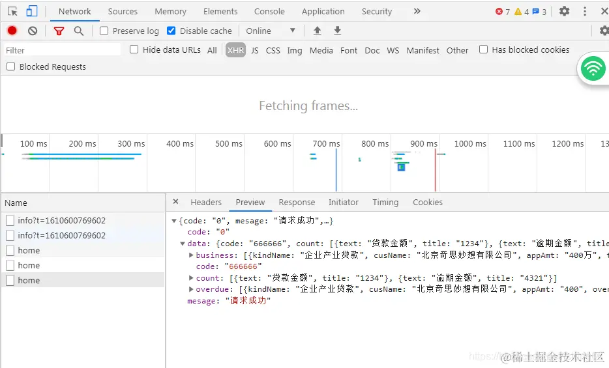This screenshot has width=609, height=368.
Task: Open network panel settings gear
Action: [x=604, y=31]
